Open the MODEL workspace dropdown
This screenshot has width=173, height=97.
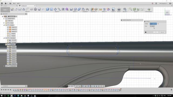pyautogui.click(x=5, y=10)
